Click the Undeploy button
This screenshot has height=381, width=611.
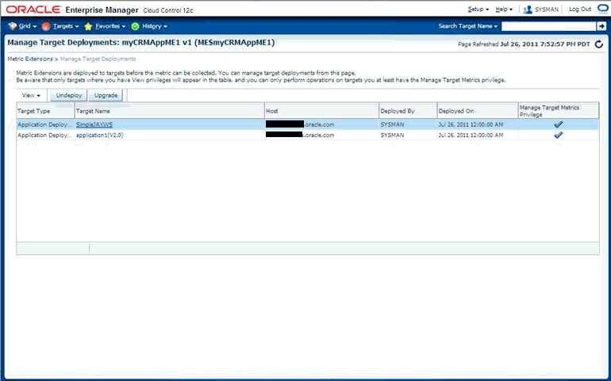point(69,95)
